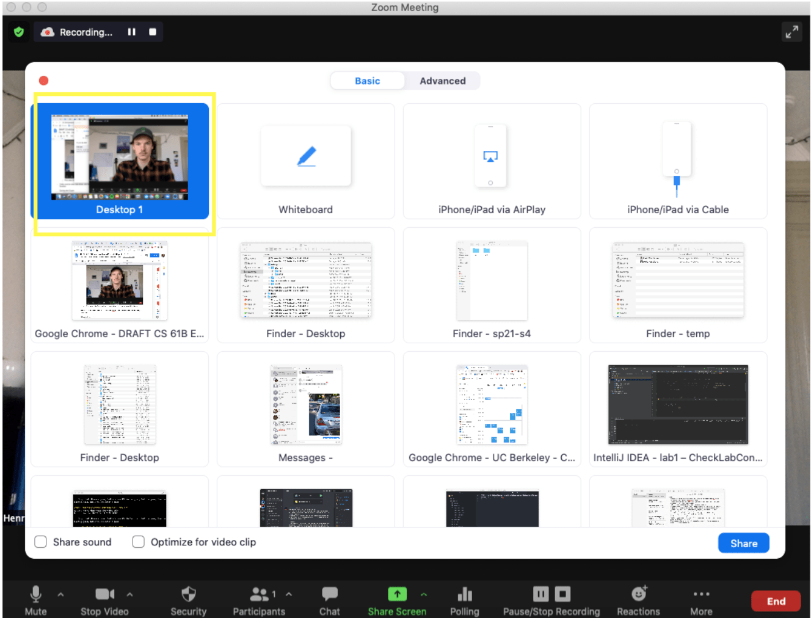Open the Reactions panel
Screen dimensions: 811x618
[x=638, y=594]
